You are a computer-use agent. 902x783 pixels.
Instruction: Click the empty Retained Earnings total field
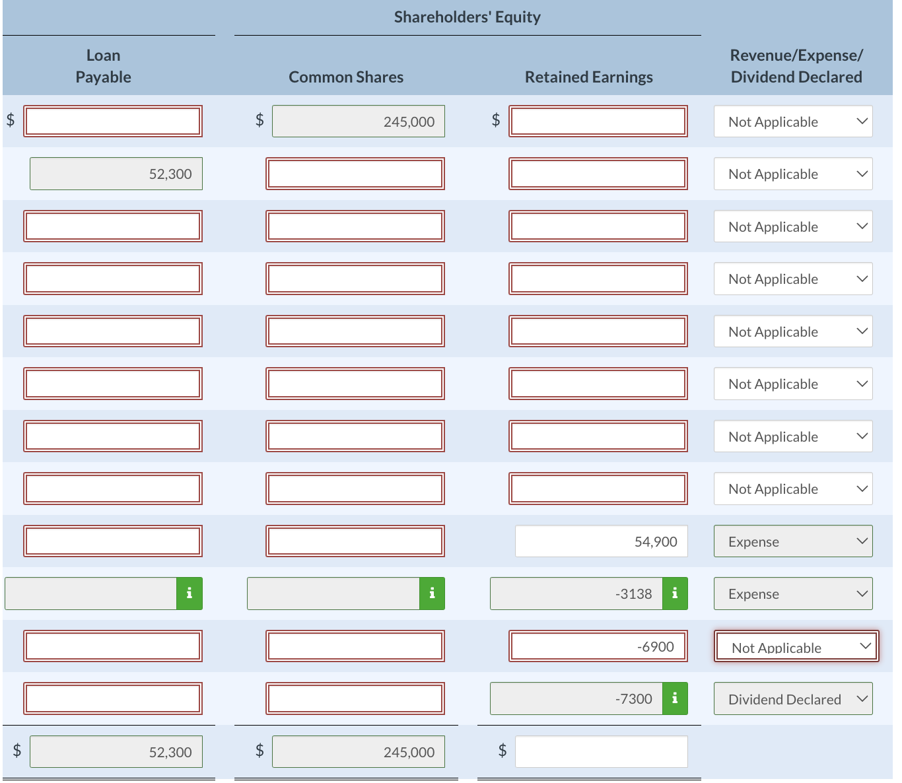[x=602, y=752]
